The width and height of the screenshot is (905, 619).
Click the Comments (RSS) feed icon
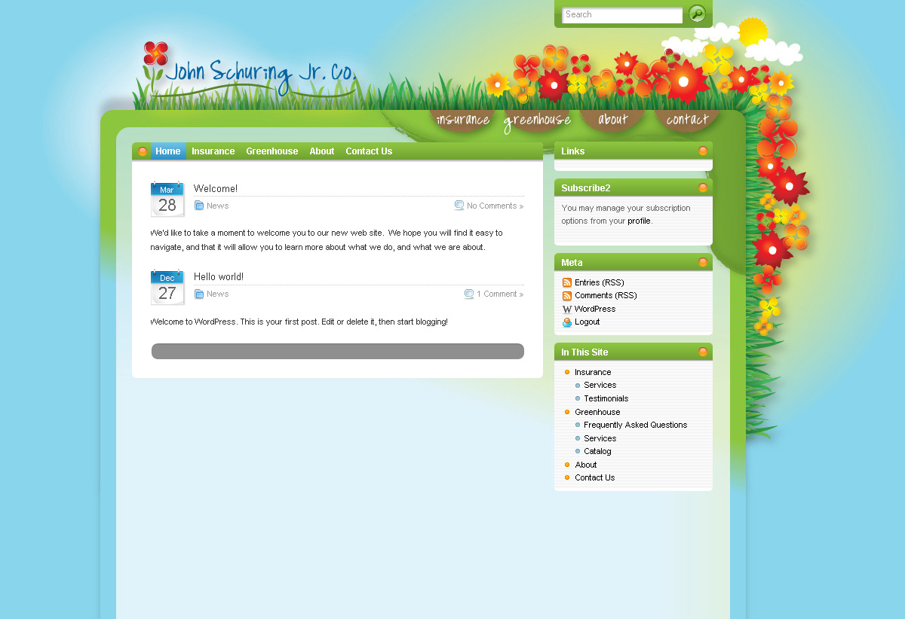point(567,296)
